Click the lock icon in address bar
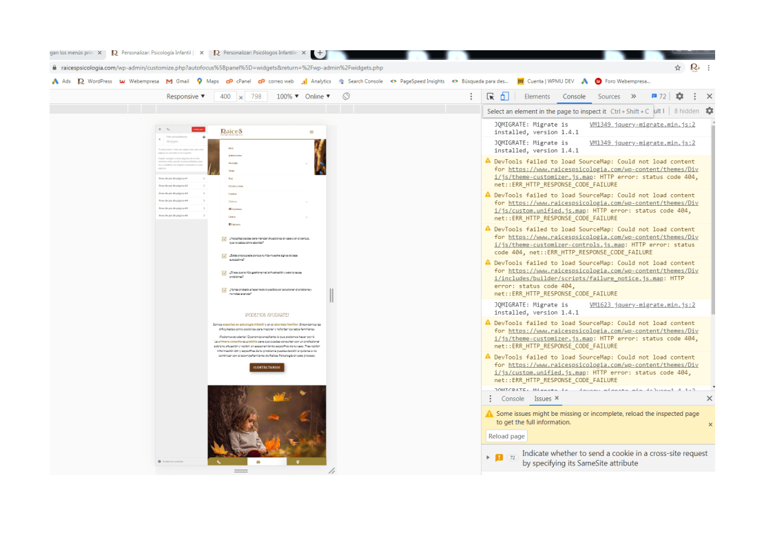The width and height of the screenshot is (773, 546). [x=54, y=67]
